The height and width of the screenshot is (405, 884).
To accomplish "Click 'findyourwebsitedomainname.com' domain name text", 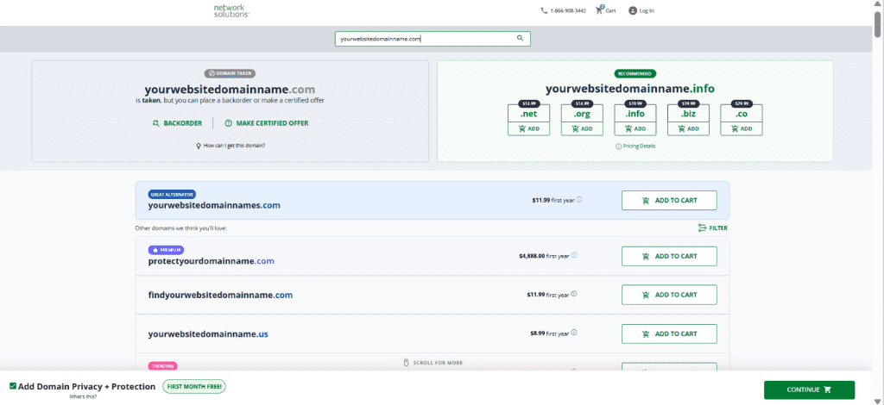I will pos(220,296).
